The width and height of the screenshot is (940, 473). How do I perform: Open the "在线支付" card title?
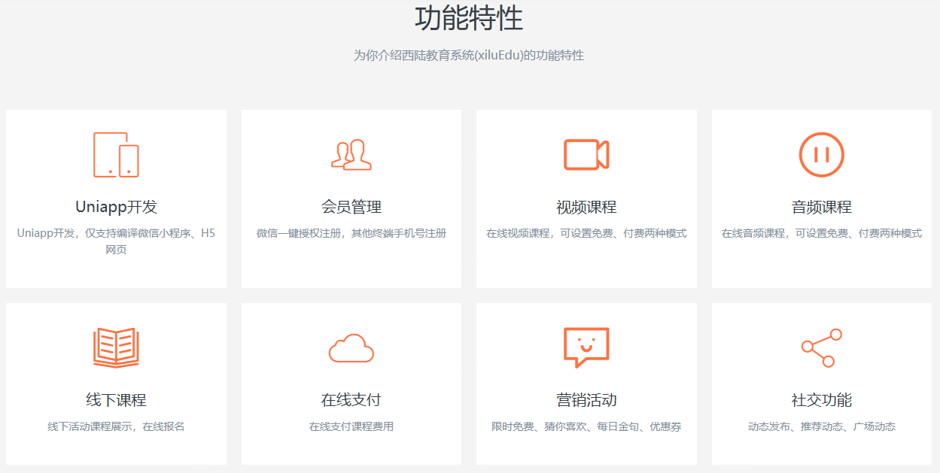coord(351,400)
